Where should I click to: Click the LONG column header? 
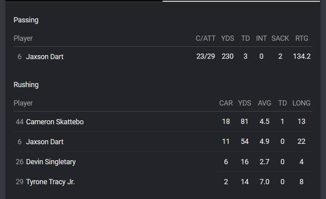301,103
